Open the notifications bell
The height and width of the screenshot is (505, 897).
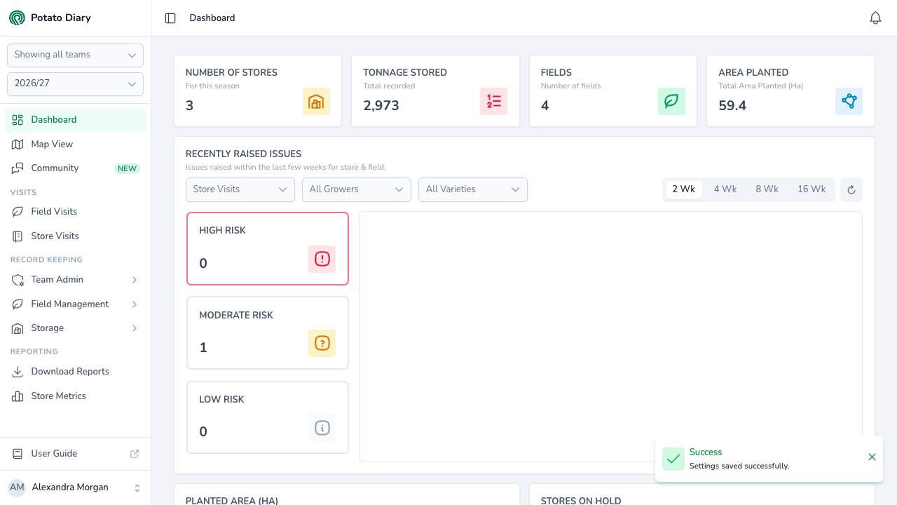click(x=875, y=18)
